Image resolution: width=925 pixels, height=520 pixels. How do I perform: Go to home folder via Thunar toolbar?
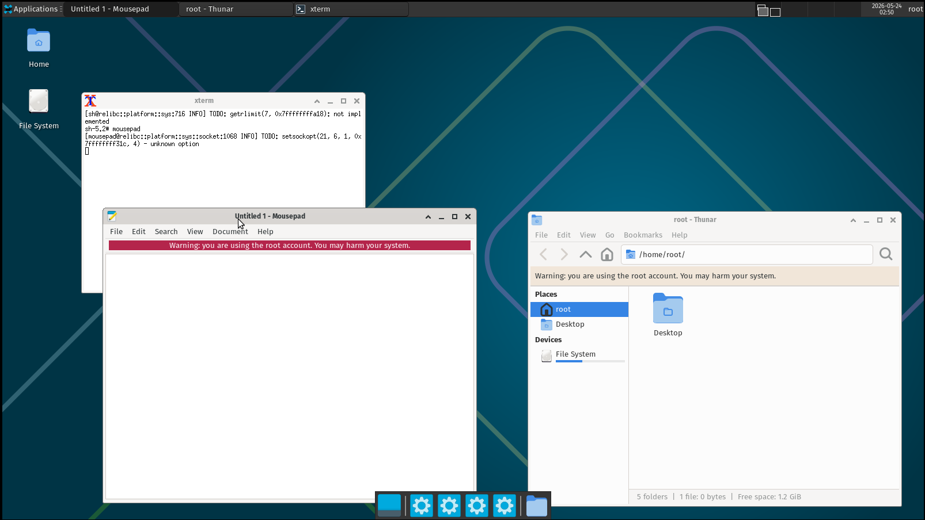pos(606,254)
